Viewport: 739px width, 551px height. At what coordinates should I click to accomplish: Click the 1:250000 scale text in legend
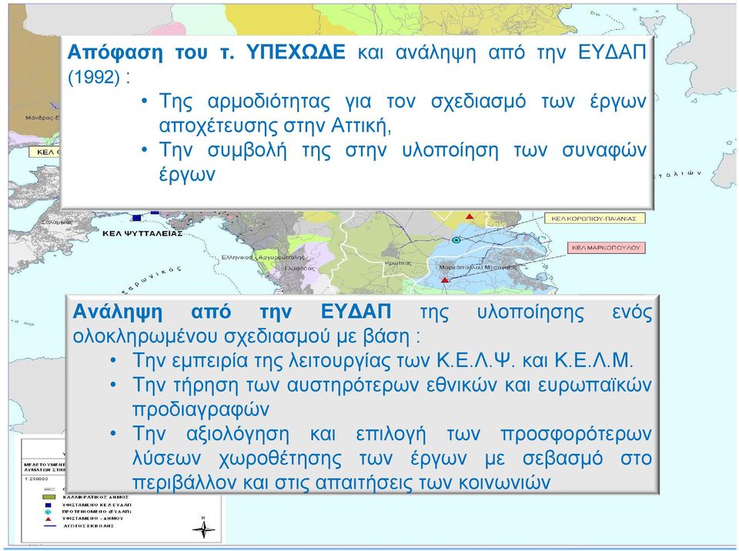(36, 479)
